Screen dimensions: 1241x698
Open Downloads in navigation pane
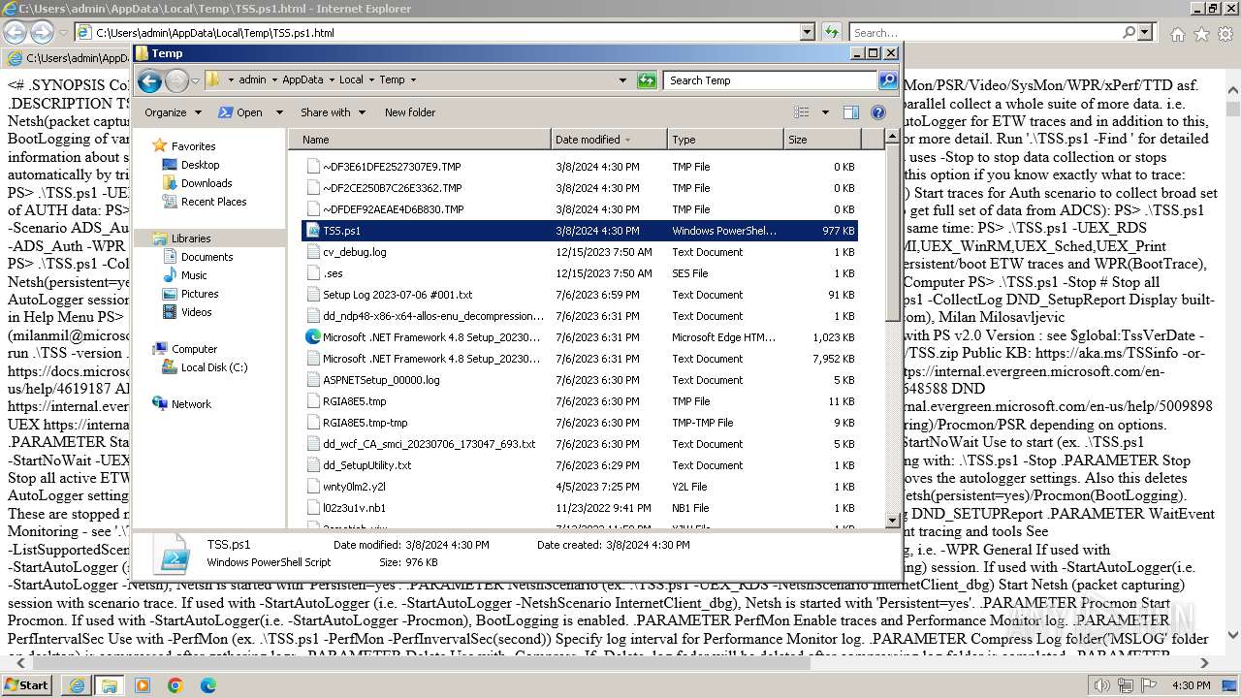[206, 183]
